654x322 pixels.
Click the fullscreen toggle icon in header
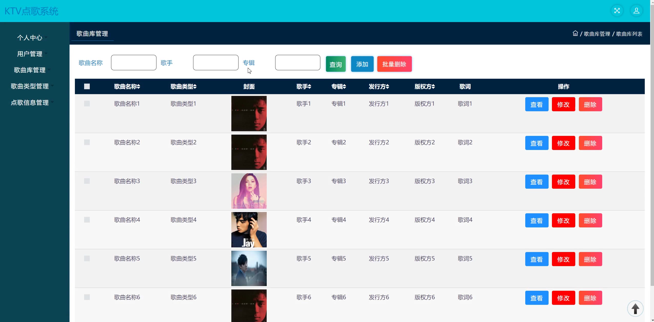617,11
